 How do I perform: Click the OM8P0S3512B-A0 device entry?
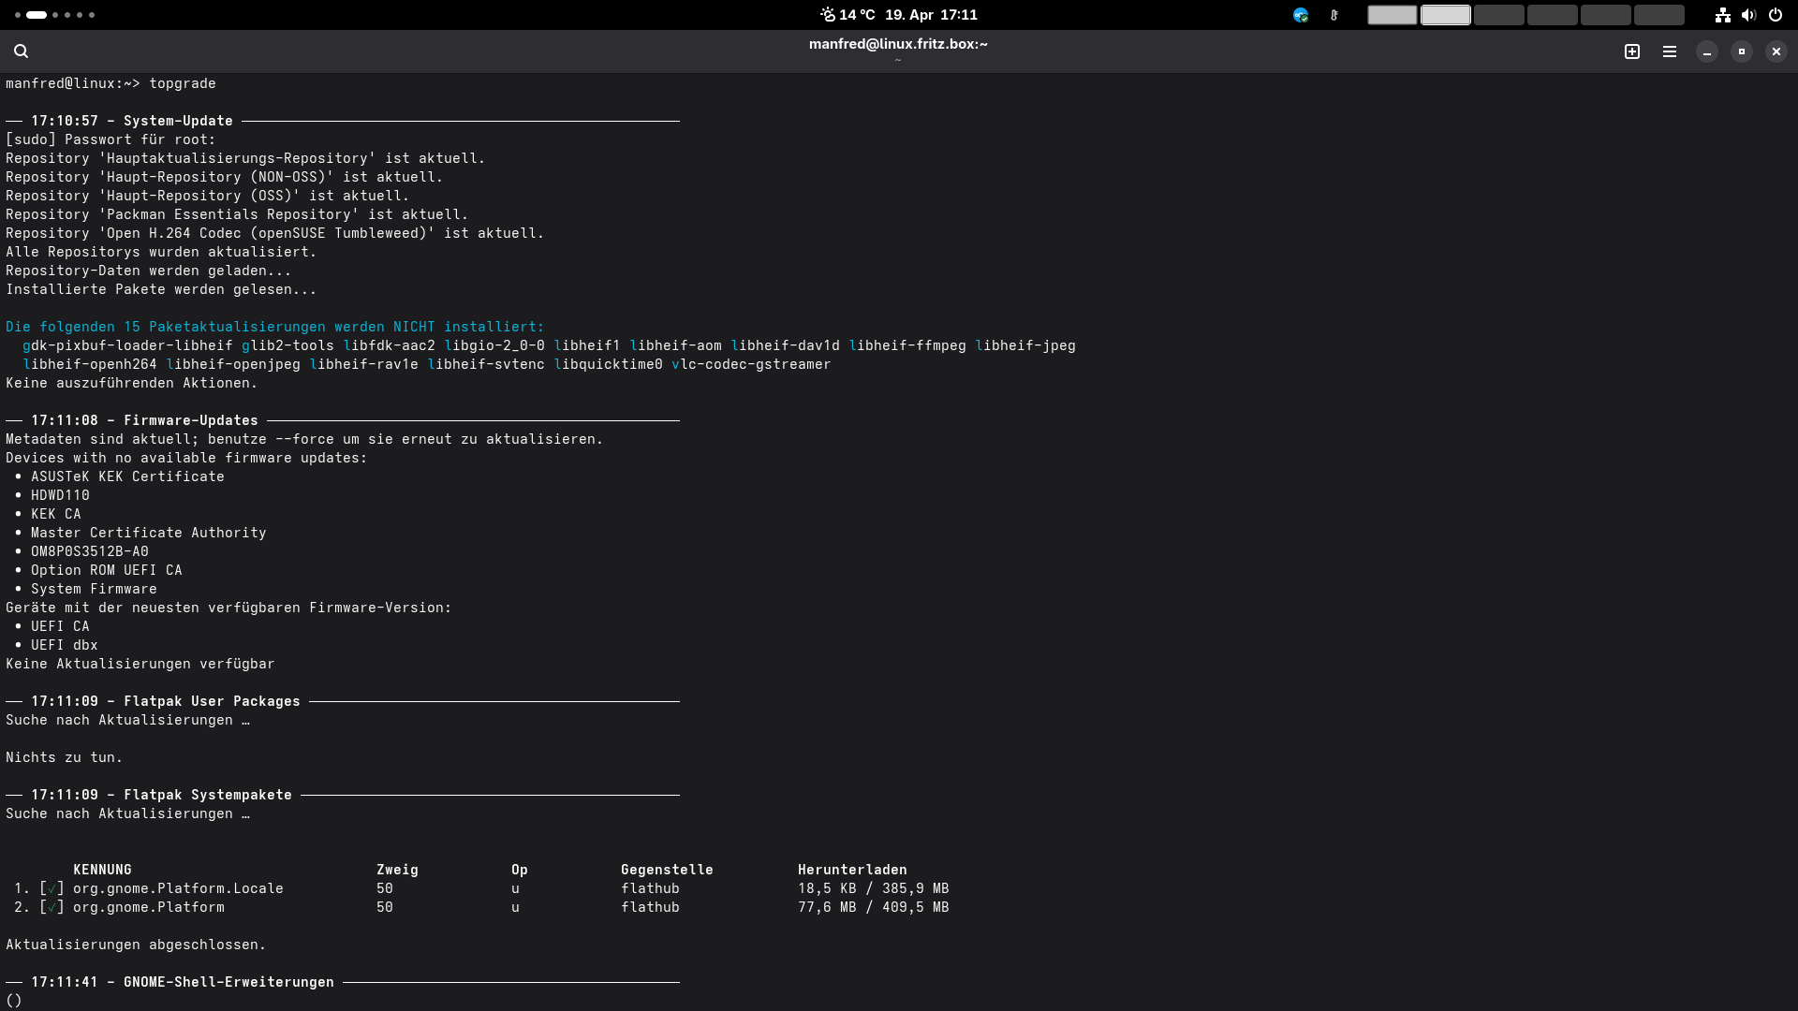tap(90, 551)
